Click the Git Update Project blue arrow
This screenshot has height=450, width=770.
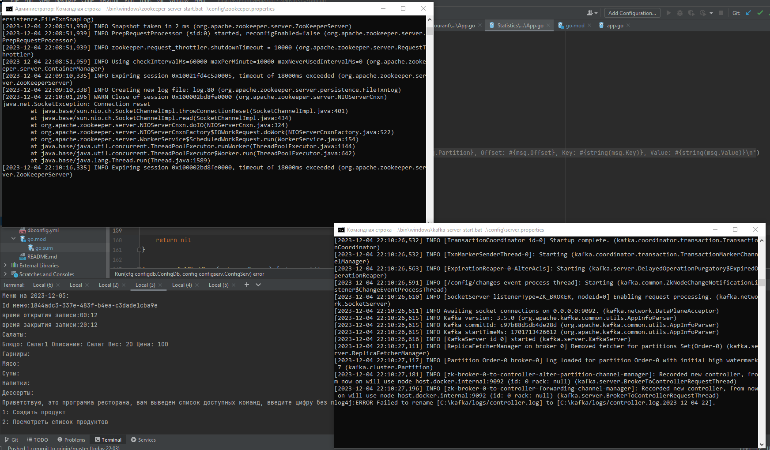[748, 13]
